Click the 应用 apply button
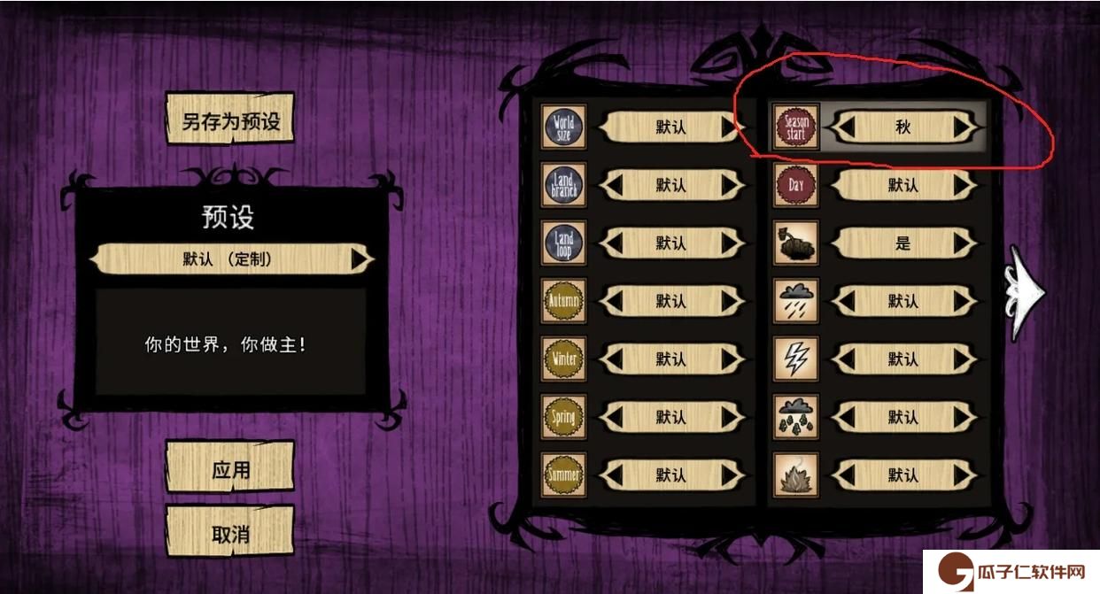The height and width of the screenshot is (594, 1100). point(230,469)
